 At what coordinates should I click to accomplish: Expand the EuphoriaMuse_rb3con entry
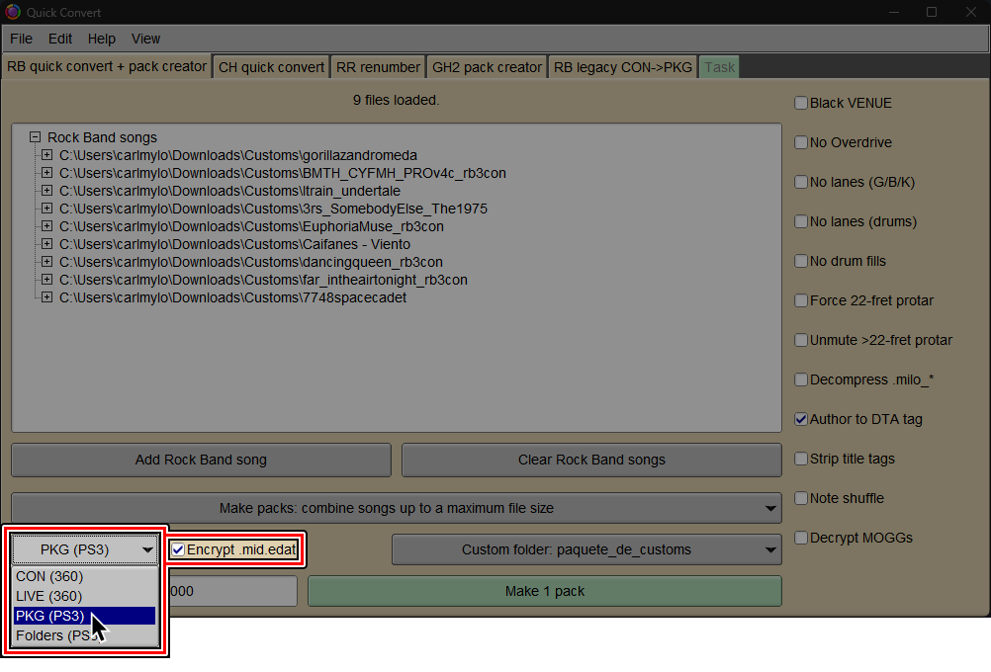46,225
